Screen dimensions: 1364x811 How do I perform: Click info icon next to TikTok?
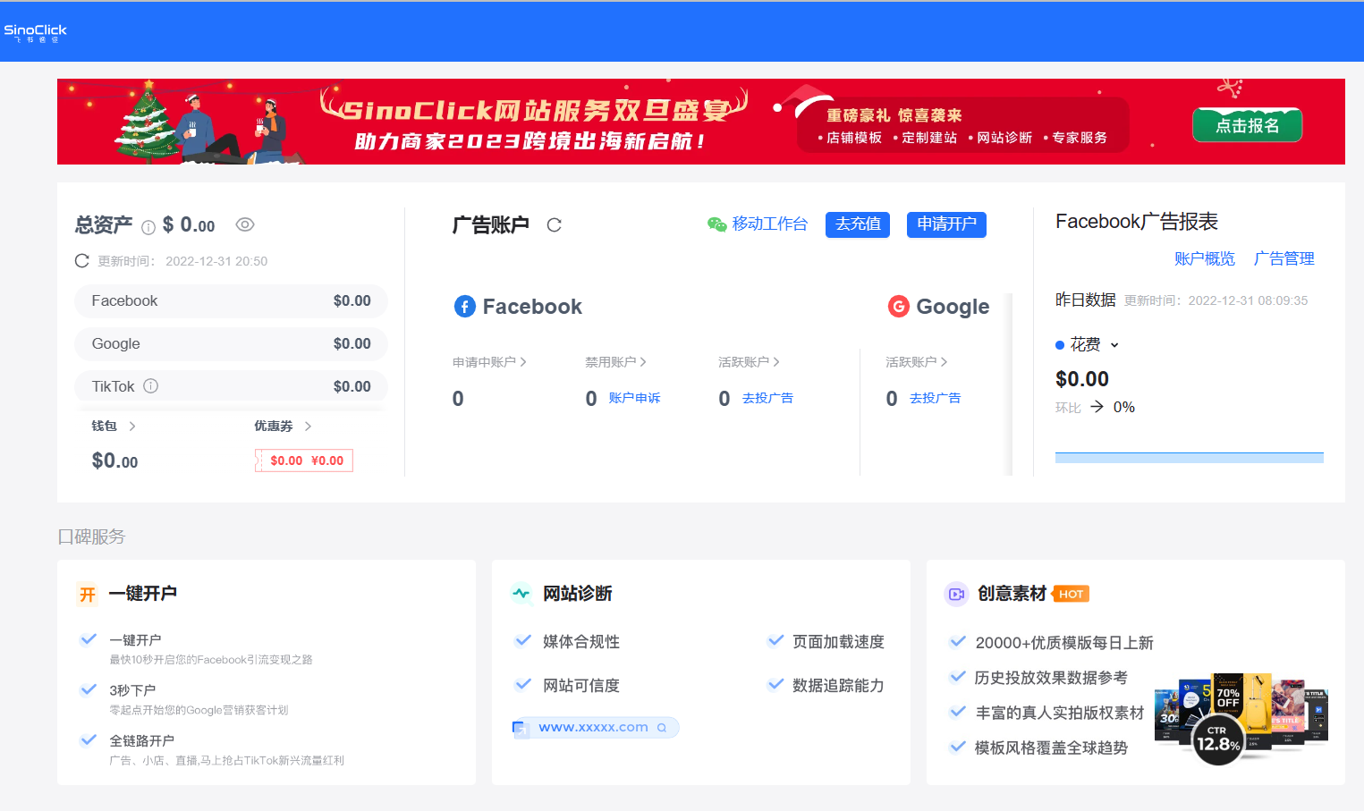tap(151, 386)
